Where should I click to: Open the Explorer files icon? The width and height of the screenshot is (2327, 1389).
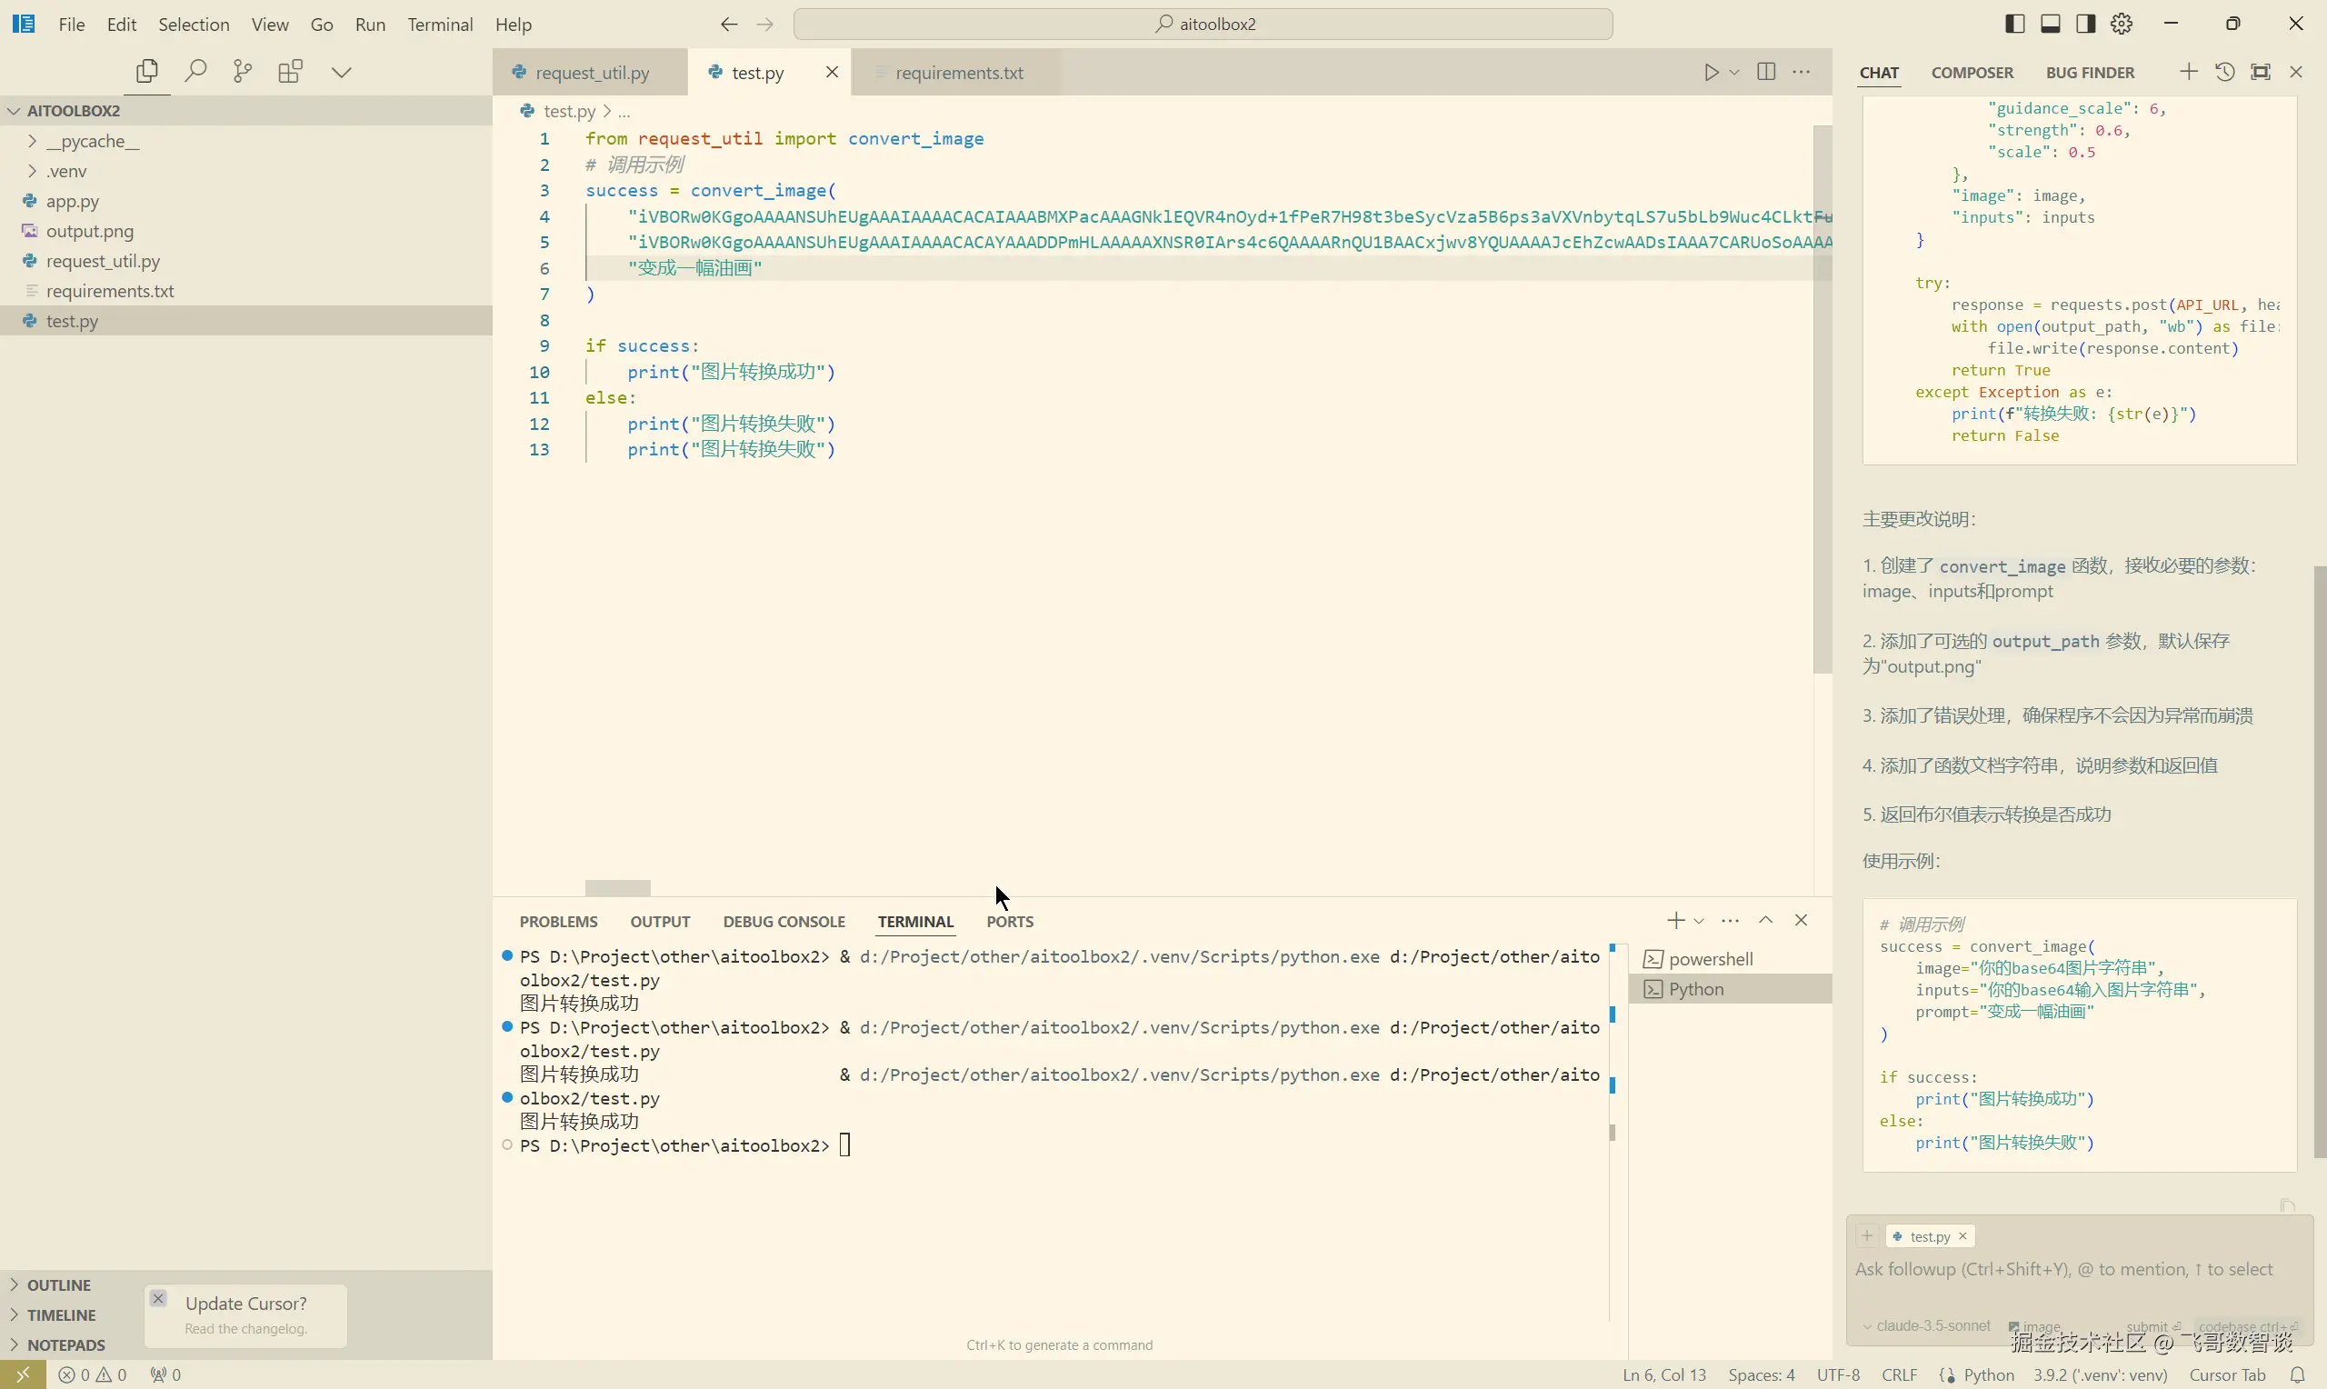[147, 71]
